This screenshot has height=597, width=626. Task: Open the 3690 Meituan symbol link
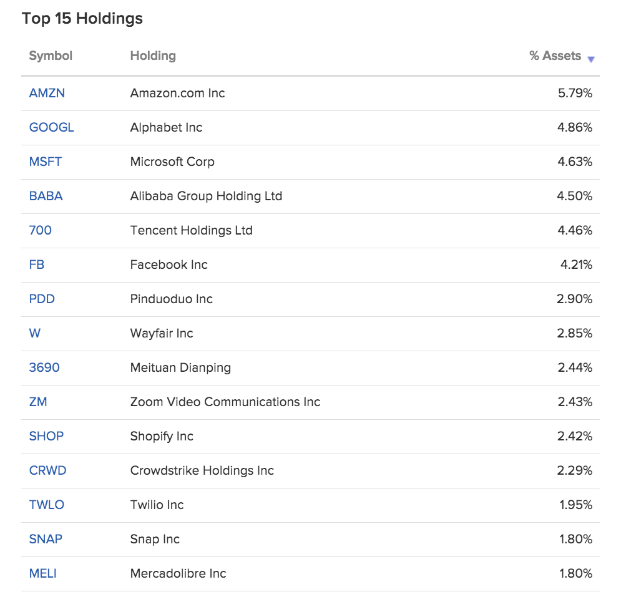[x=44, y=367]
